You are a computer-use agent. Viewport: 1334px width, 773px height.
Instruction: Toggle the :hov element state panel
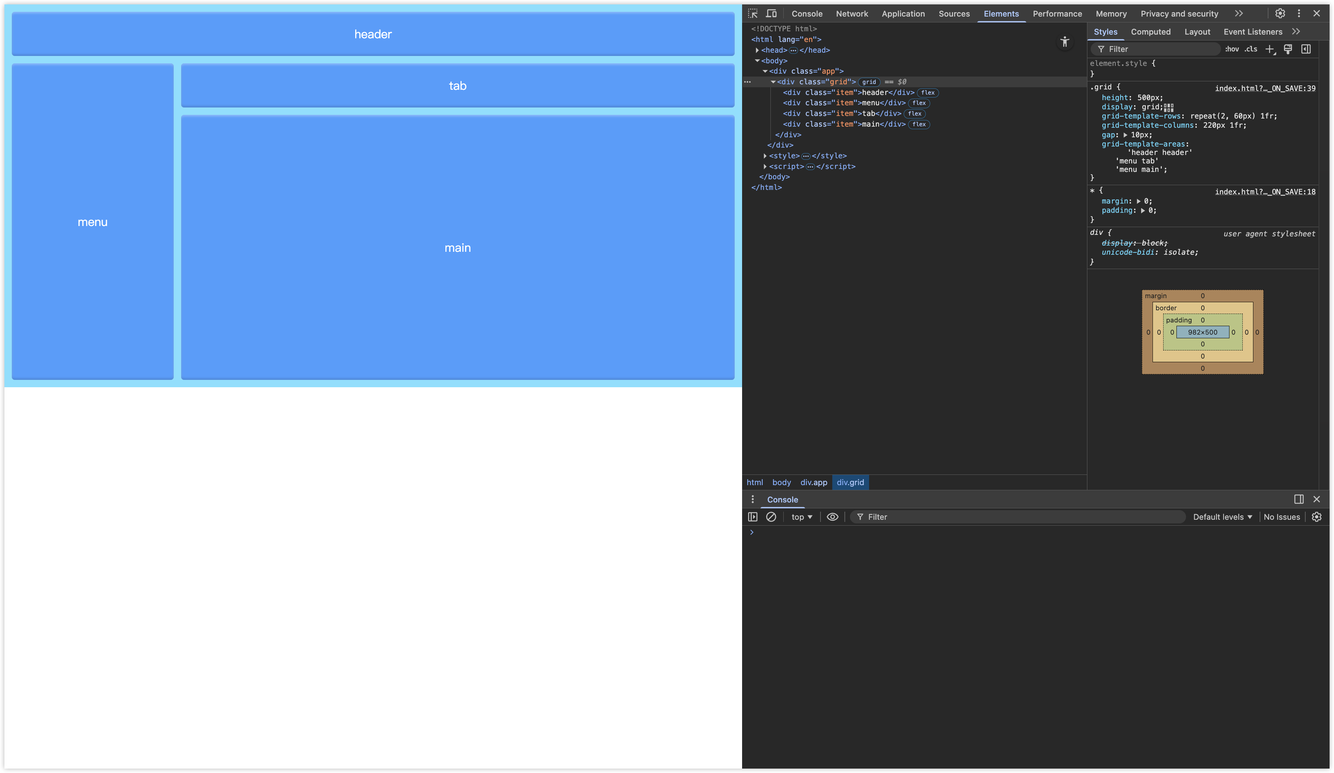coord(1232,49)
